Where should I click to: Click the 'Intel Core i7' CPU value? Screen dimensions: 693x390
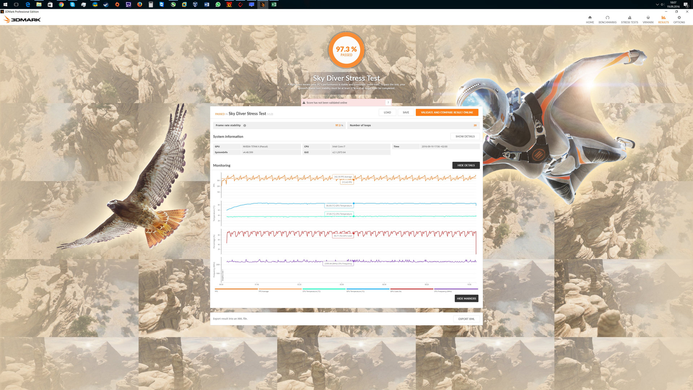pyautogui.click(x=339, y=147)
